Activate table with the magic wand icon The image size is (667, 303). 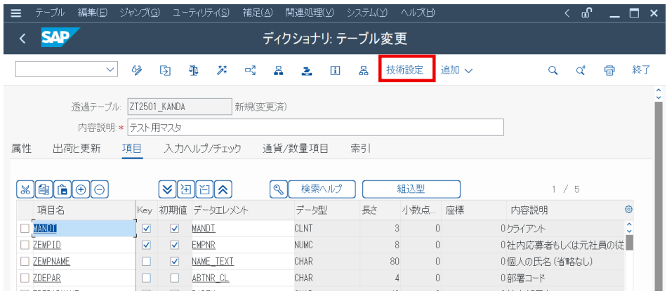(222, 71)
